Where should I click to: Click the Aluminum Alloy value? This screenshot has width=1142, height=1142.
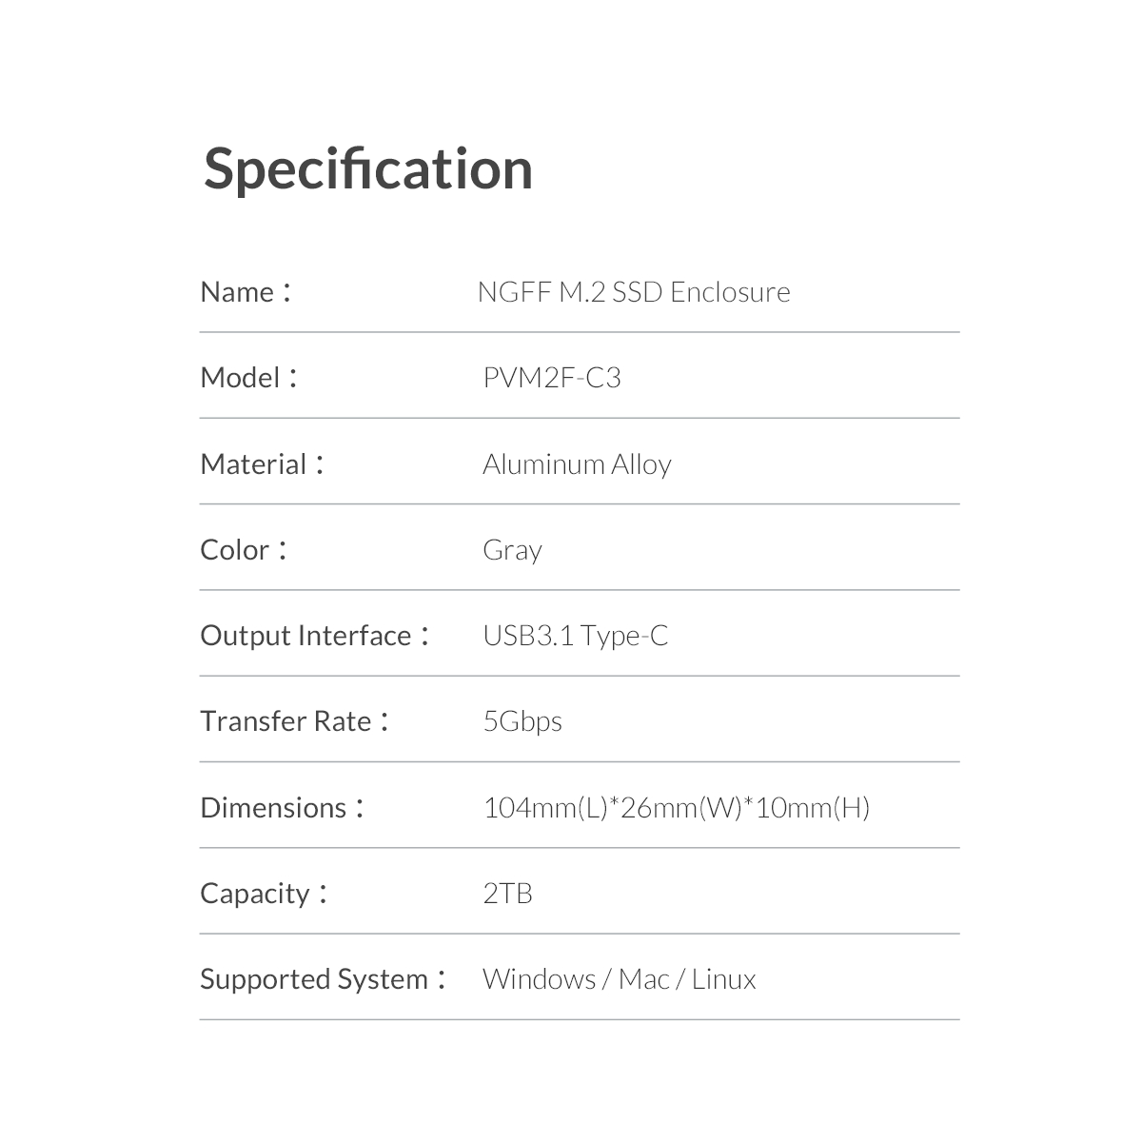tap(577, 464)
